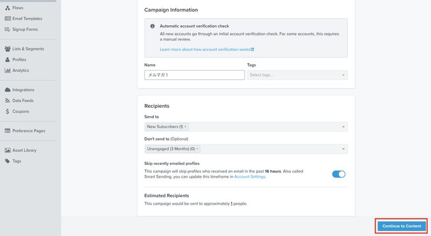This screenshot has width=431, height=236.
Task: Open the Tags select dropdown
Action: pyautogui.click(x=297, y=75)
